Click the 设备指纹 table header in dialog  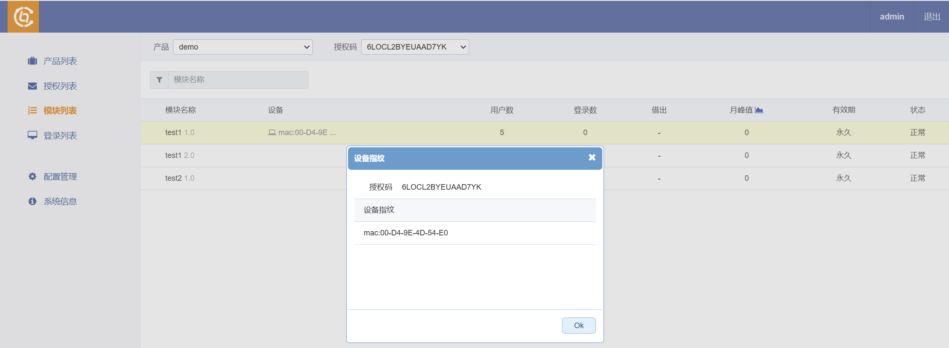click(475, 210)
